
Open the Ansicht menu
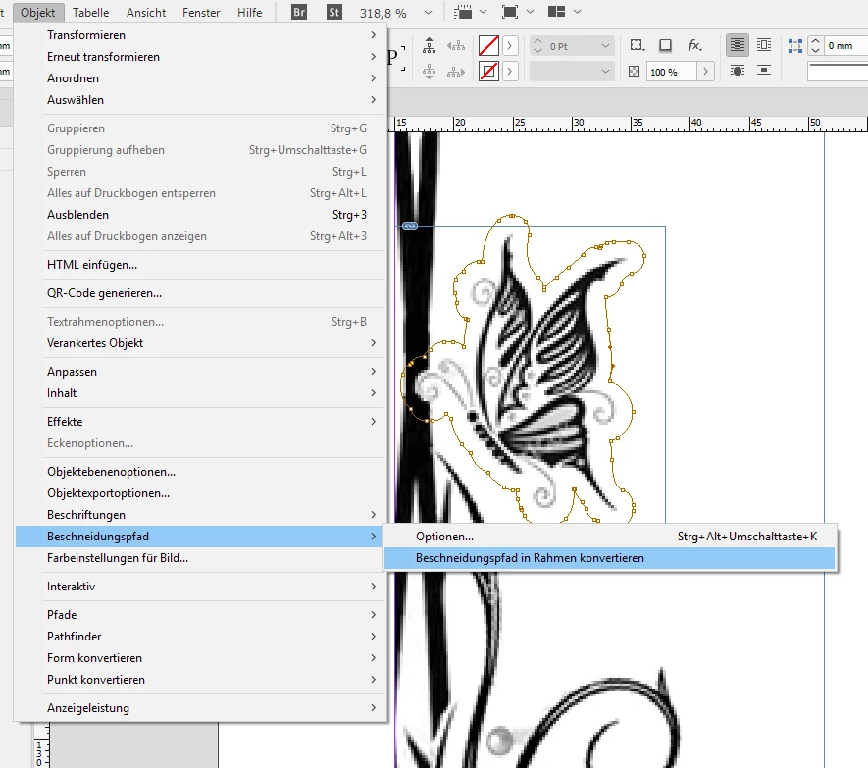pyautogui.click(x=146, y=12)
